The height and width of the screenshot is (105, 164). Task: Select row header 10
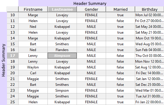(x=13, y=15)
